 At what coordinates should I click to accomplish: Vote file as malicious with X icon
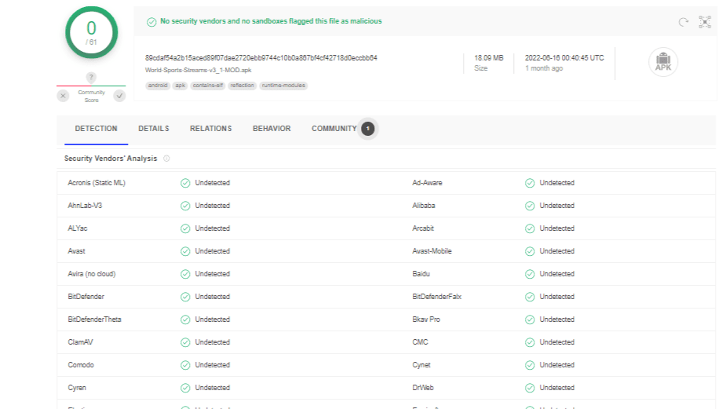pyautogui.click(x=63, y=96)
